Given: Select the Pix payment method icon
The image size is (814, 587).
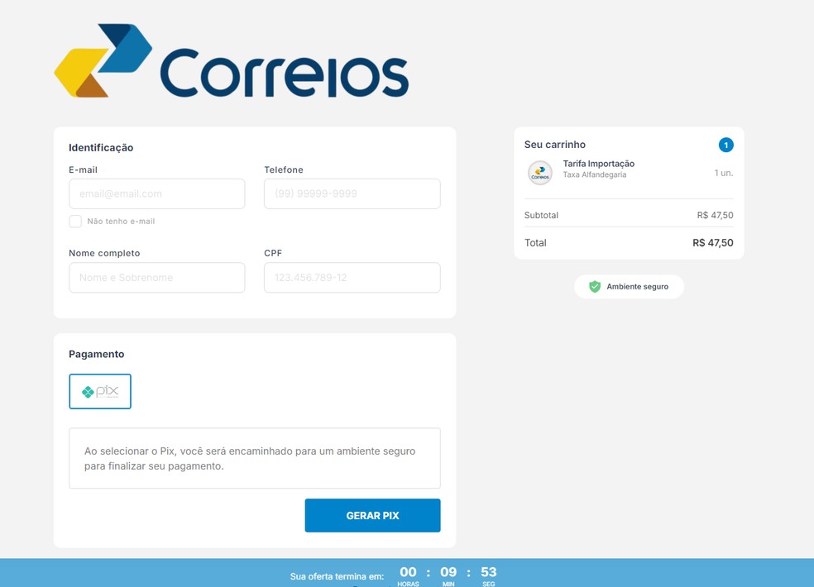Looking at the screenshot, I should coord(100,391).
